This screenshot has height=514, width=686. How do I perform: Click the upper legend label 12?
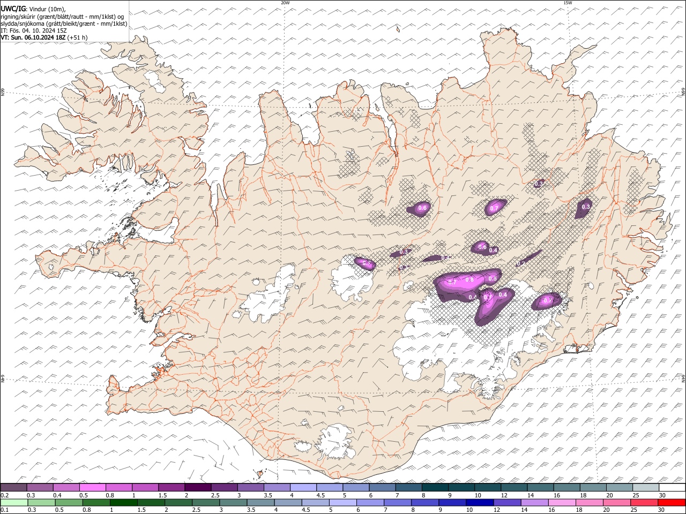[505, 495]
